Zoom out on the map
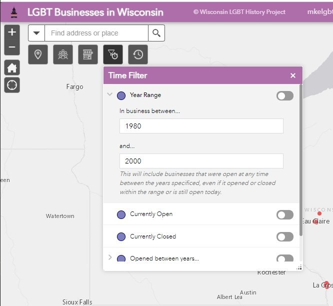Image resolution: width=333 pixels, height=306 pixels. (12, 48)
